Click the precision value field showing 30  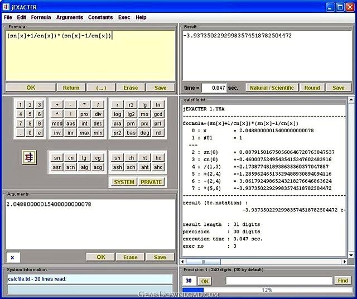coord(189,281)
